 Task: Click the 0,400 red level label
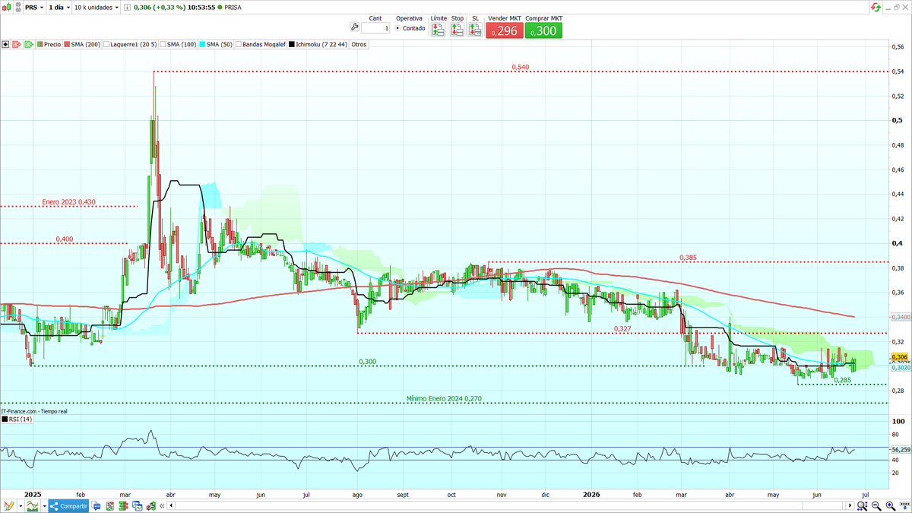[64, 239]
